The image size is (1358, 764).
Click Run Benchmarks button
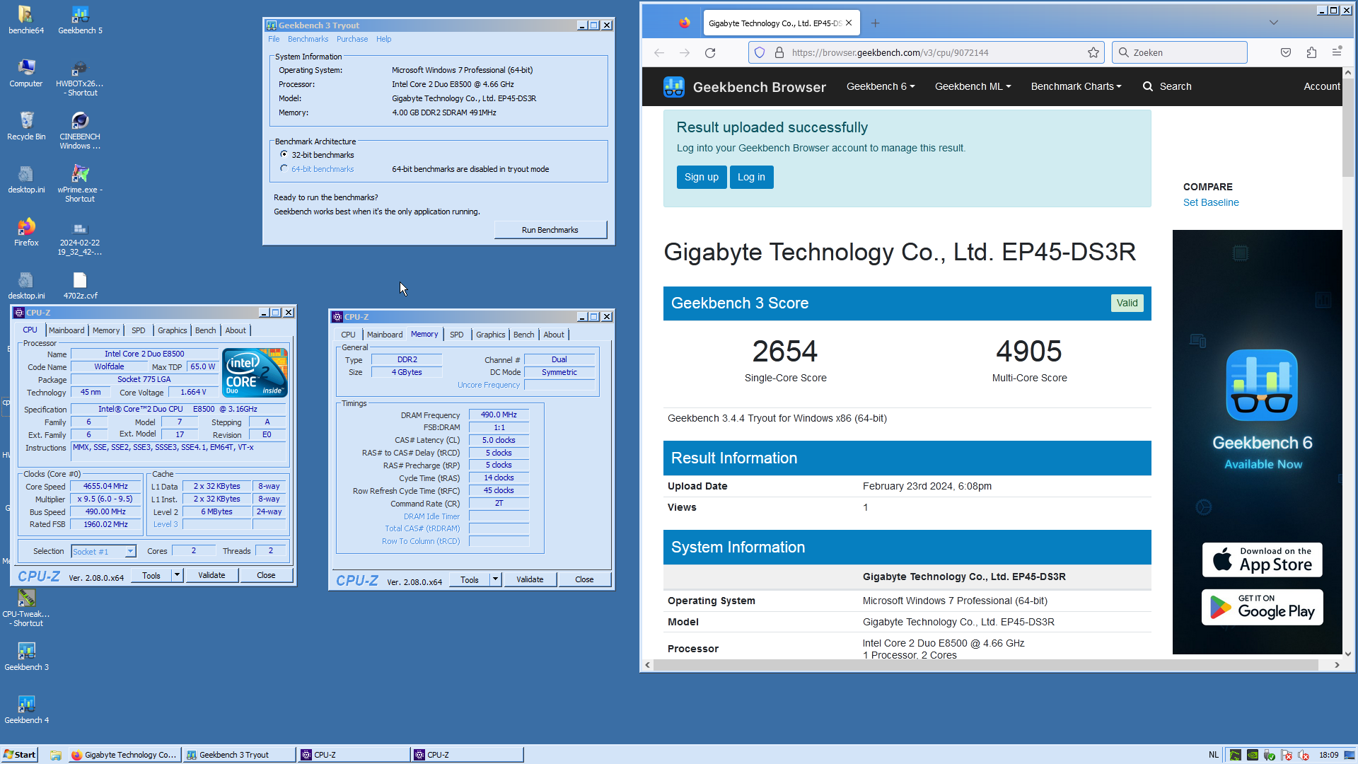[x=550, y=230]
